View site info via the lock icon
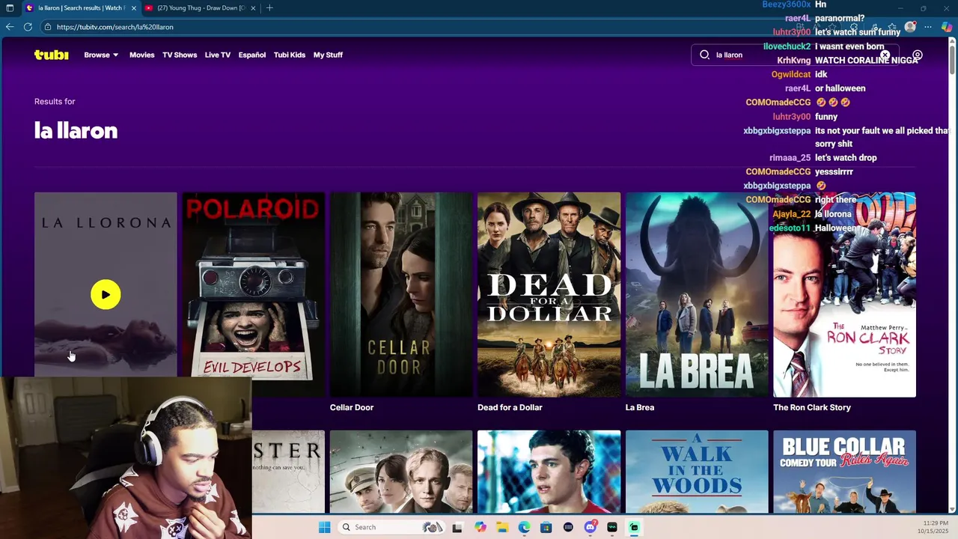 coord(48,27)
